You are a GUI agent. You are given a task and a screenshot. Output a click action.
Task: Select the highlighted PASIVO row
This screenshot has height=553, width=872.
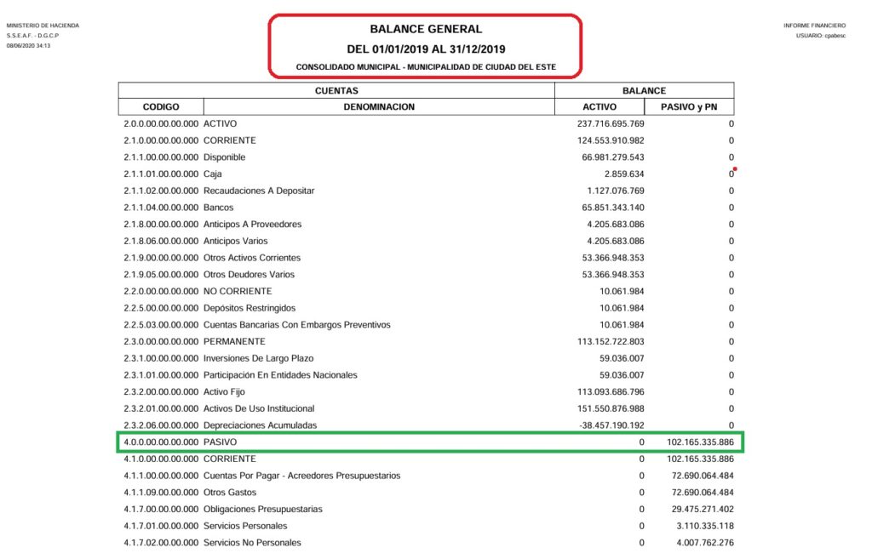[x=429, y=442]
